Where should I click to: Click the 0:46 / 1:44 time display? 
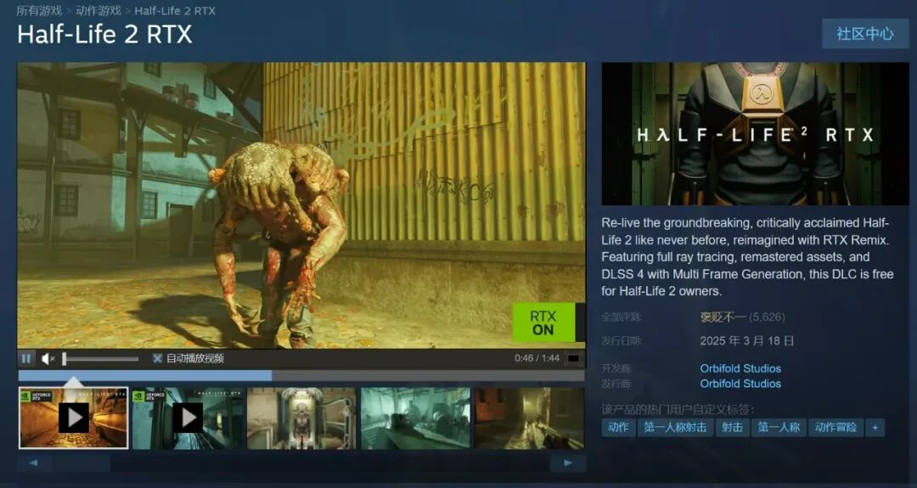(x=537, y=358)
